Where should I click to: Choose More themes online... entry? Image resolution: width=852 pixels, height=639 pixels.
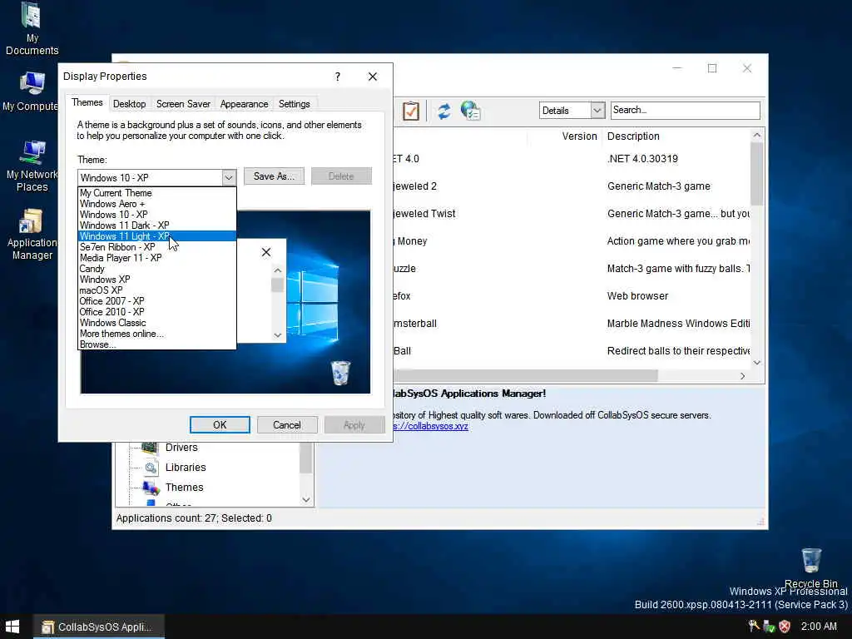pos(157,334)
